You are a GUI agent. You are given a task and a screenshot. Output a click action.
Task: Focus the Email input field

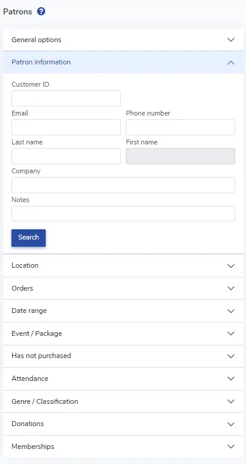66,127
